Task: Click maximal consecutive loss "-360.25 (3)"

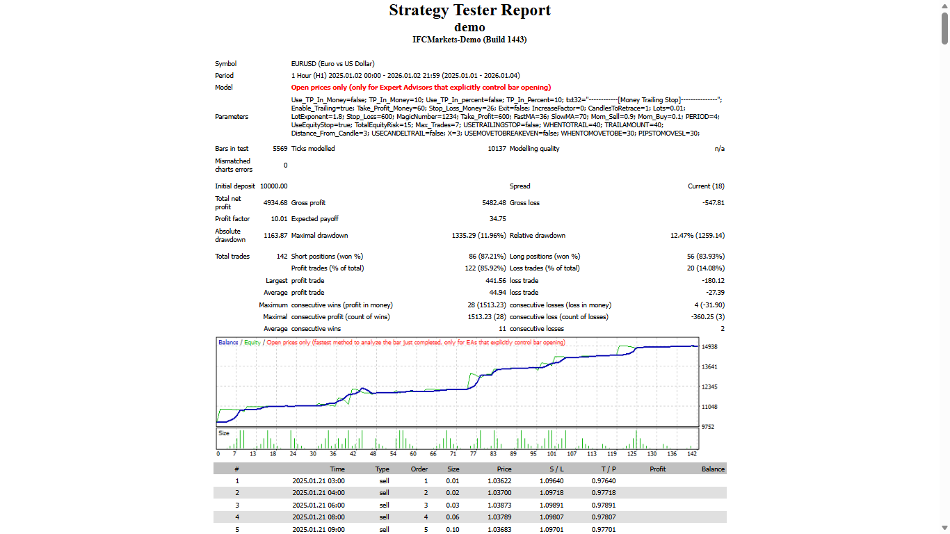Action: 707,317
